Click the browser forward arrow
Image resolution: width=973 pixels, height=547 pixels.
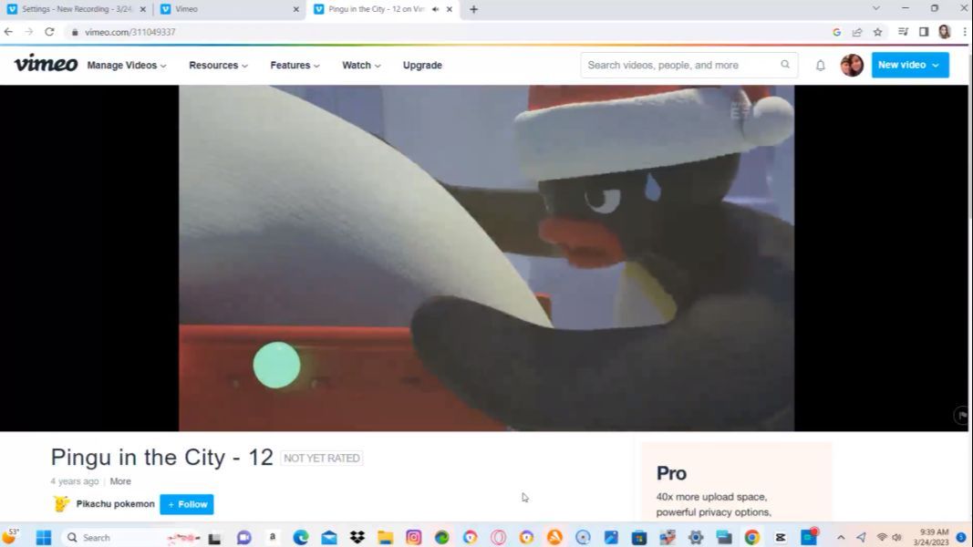[x=29, y=32]
